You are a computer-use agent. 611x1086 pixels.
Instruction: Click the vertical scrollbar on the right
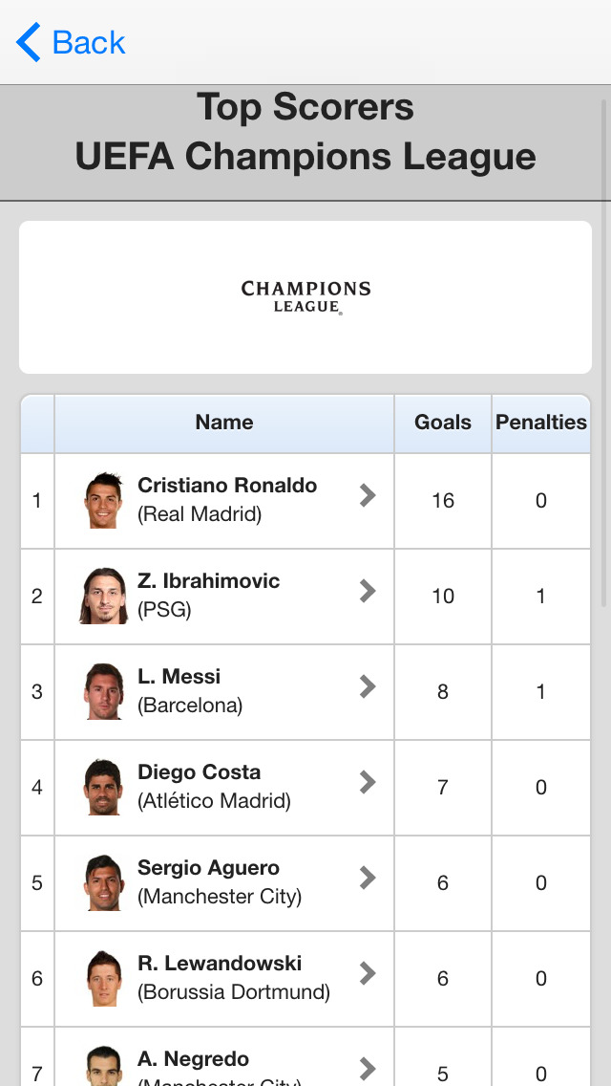(x=604, y=354)
